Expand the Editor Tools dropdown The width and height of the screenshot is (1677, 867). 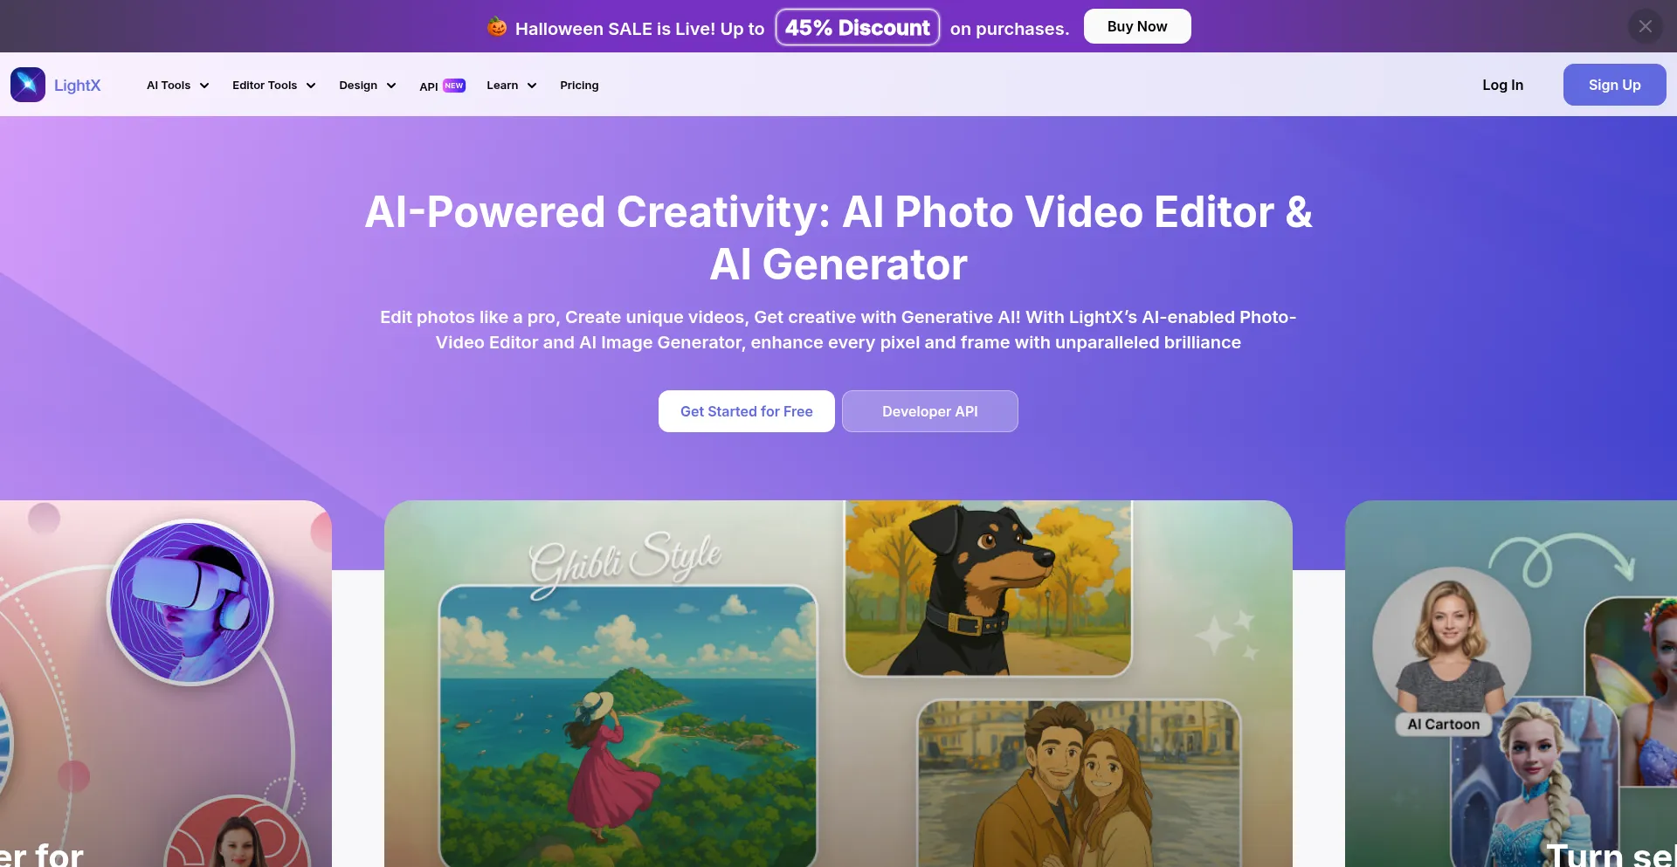tap(273, 86)
